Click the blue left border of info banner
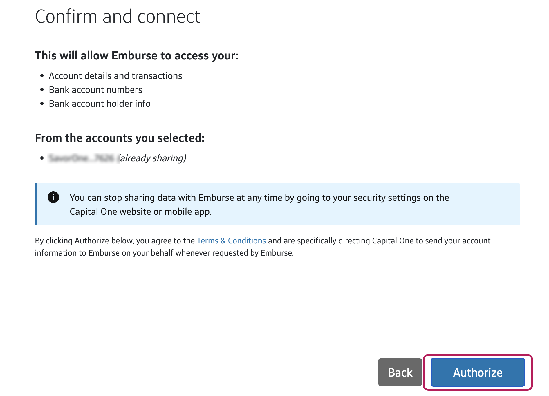The height and width of the screenshot is (396, 549). (x=36, y=204)
